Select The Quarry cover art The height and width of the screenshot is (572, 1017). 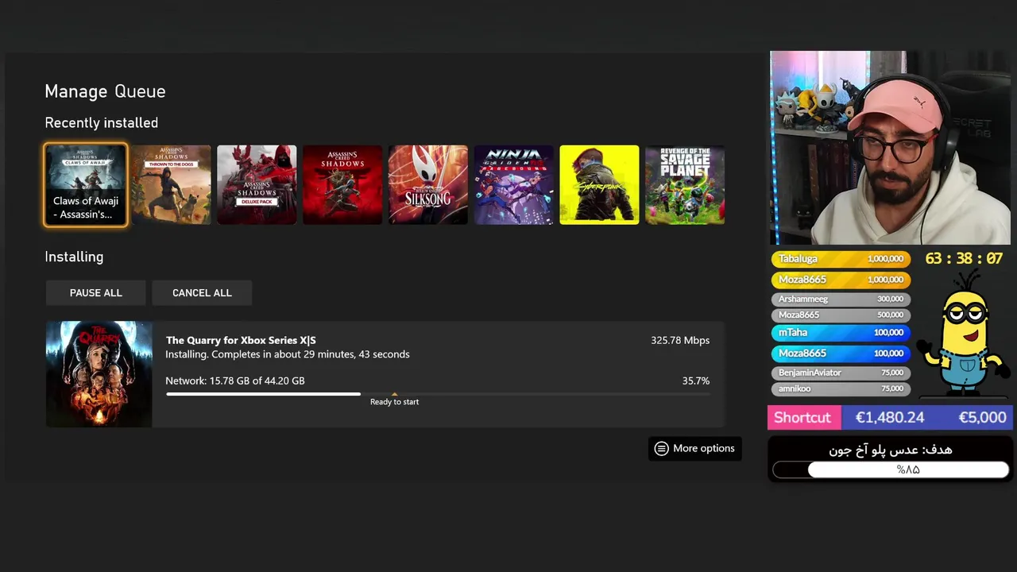99,374
